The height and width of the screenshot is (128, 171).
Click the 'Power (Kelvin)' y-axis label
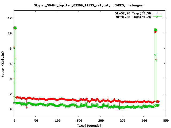point(3,64)
